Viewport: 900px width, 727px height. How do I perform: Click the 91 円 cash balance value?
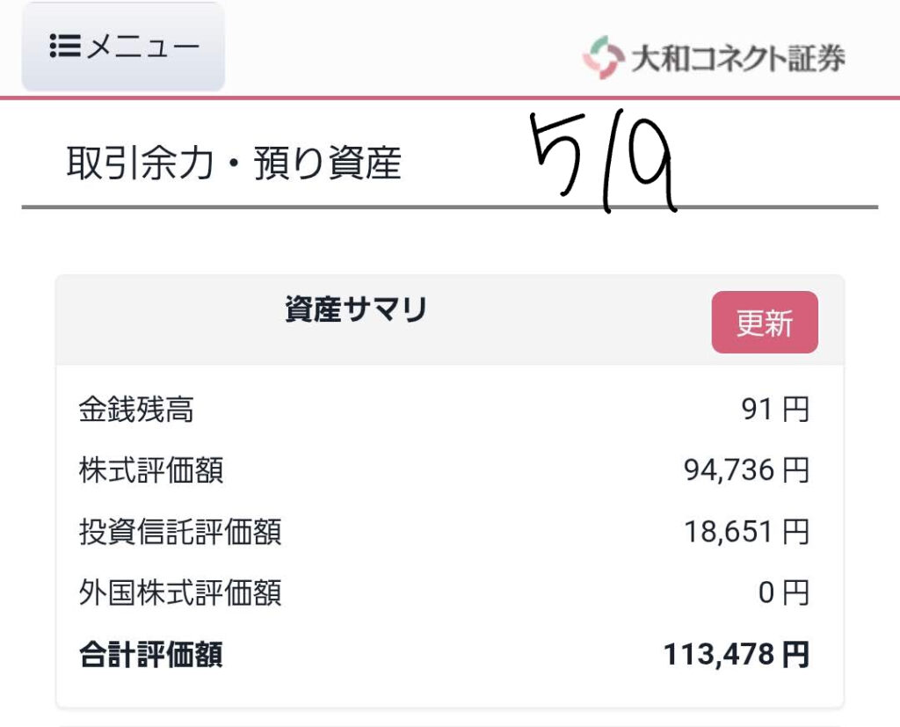775,410
